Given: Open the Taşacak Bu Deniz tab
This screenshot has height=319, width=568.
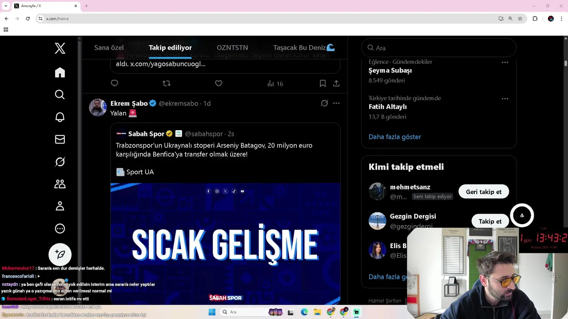Looking at the screenshot, I should click(304, 47).
